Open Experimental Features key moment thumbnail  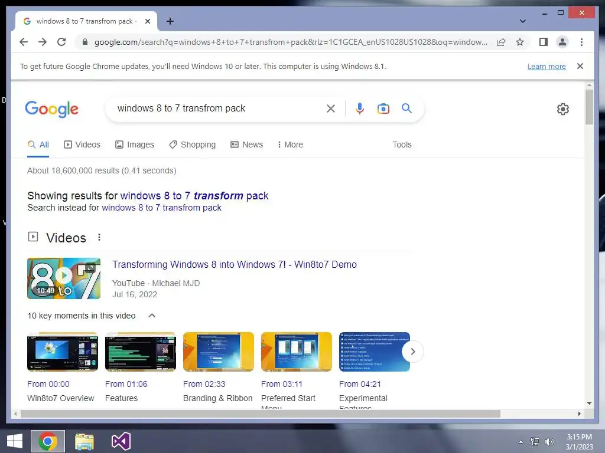pos(374,352)
